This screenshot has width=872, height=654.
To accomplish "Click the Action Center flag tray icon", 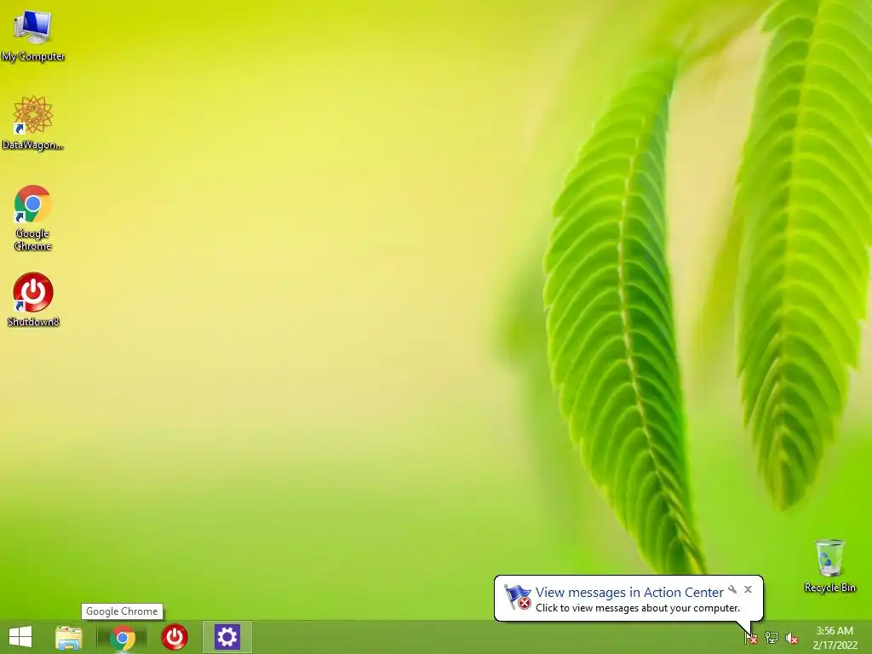I will (x=751, y=637).
